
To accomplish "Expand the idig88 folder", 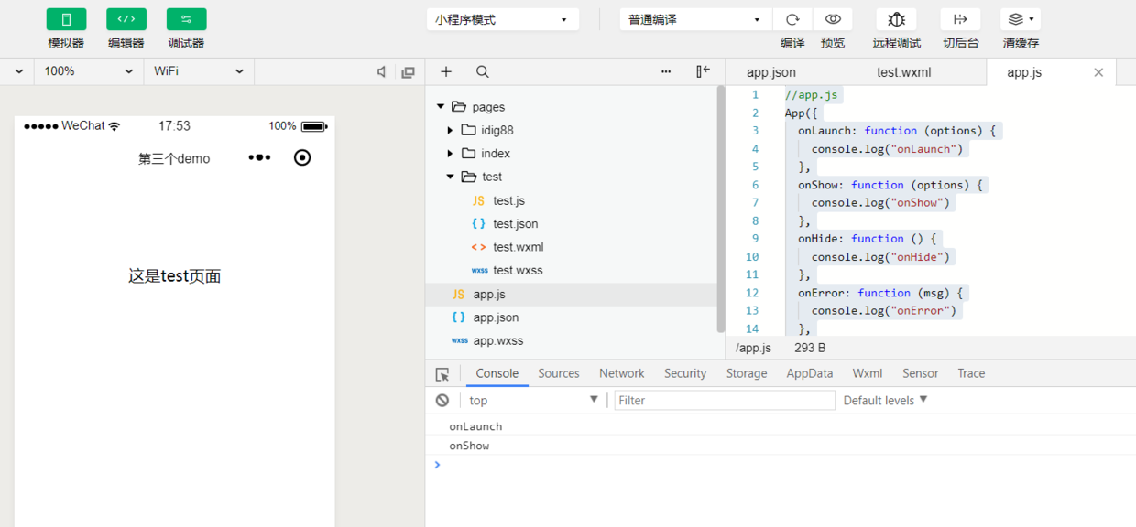I will pos(450,130).
